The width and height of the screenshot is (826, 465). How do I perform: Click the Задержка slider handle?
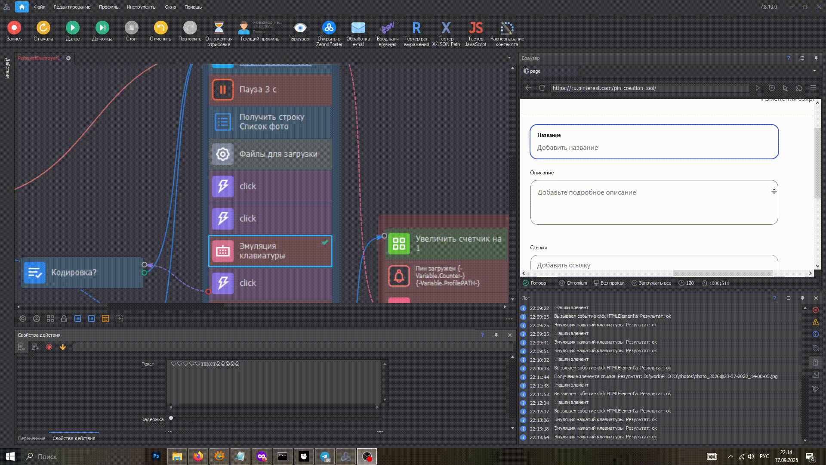coord(171,418)
